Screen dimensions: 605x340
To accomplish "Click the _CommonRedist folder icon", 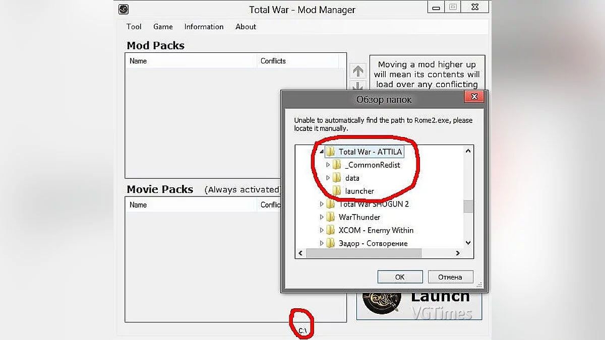I will tap(337, 165).
